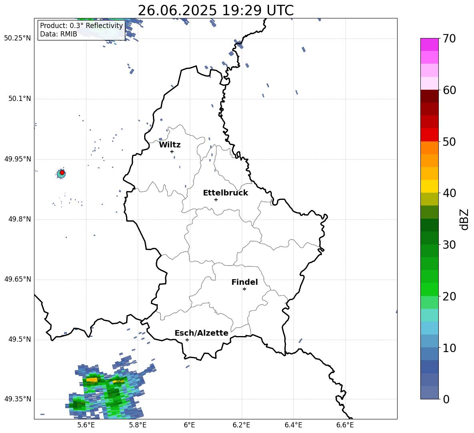Click the 6.6°E longitude label

coord(345,425)
